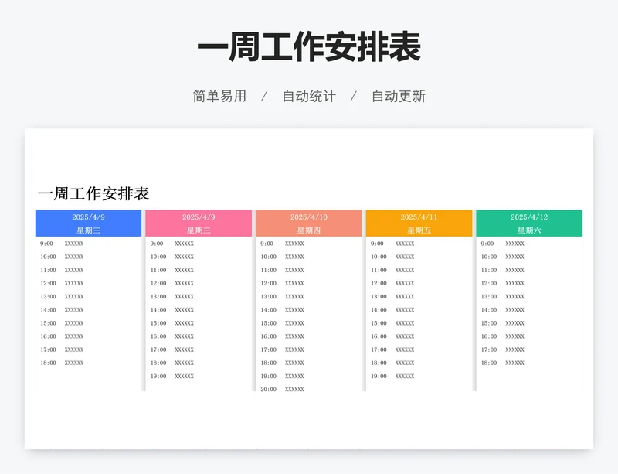The height and width of the screenshot is (474, 618).
Task: Select 星期三 in the blue header
Action: (x=88, y=230)
